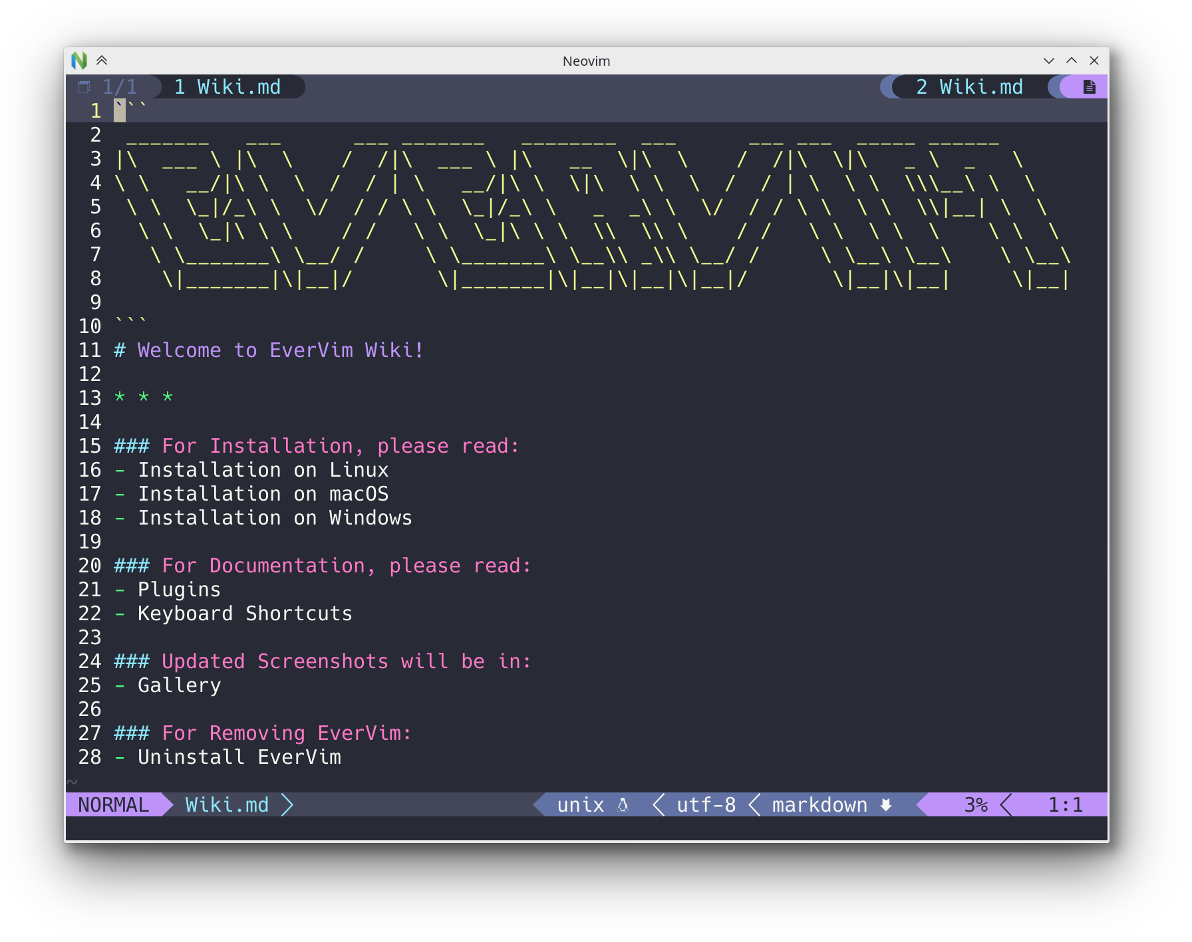Click the 'unix' file format indicator
Viewport: 1192px width, 942px height.
[x=581, y=805]
